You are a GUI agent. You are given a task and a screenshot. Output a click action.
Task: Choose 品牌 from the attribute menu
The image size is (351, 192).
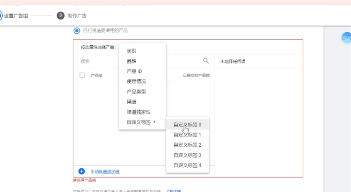(132, 61)
